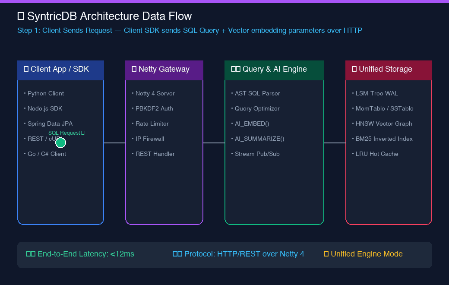
Task: Select the Python Client item
Action: (44, 93)
